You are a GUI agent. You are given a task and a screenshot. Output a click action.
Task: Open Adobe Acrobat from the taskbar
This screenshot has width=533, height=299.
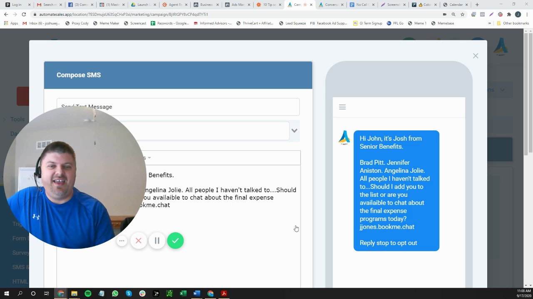point(224,294)
